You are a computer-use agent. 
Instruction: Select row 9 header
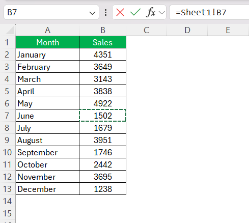tap(8, 140)
